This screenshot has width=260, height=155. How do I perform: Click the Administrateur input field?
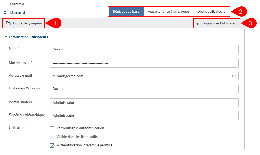(144, 102)
